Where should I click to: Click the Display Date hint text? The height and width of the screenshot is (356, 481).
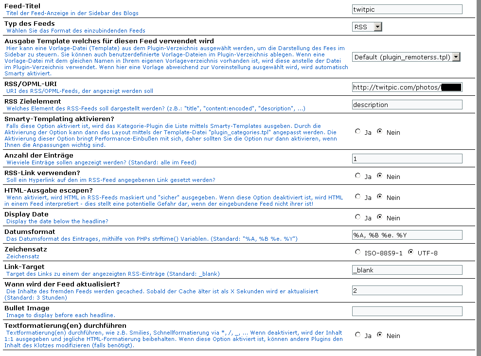click(56, 221)
